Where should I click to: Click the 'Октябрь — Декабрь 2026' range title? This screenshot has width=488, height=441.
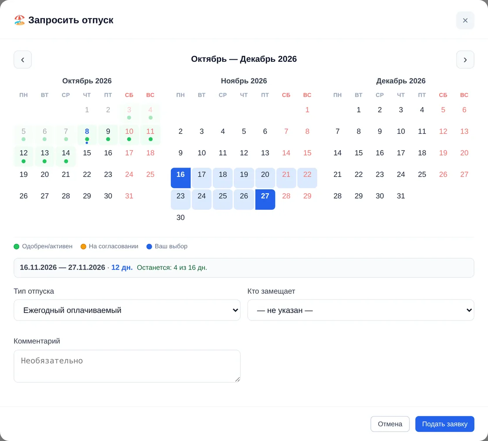click(x=244, y=59)
